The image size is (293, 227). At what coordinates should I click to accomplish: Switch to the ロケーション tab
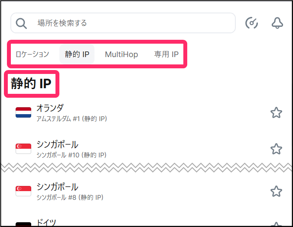click(33, 54)
